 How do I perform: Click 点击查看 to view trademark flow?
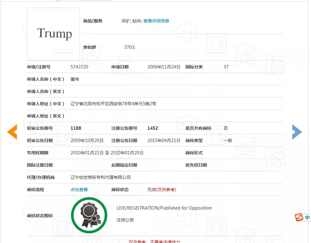(x=79, y=190)
